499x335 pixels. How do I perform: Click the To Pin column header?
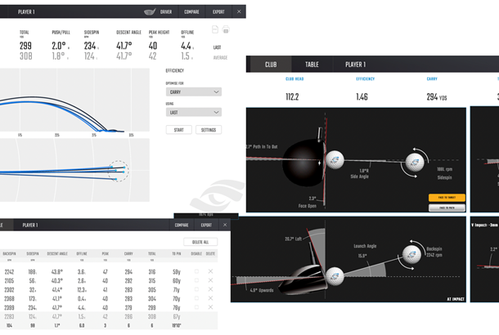tap(177, 253)
